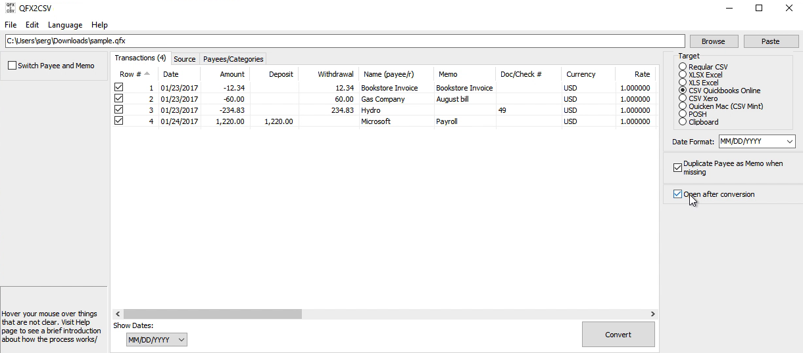Click the Doc/Check # column header
Viewport: 803px width, 353px height.
(528, 74)
